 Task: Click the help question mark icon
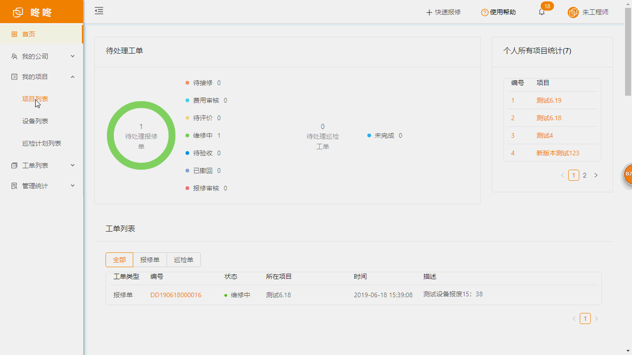pos(484,12)
